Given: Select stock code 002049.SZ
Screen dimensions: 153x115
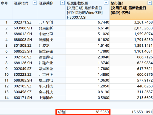Looking at the screenshot, I should point(23,69).
